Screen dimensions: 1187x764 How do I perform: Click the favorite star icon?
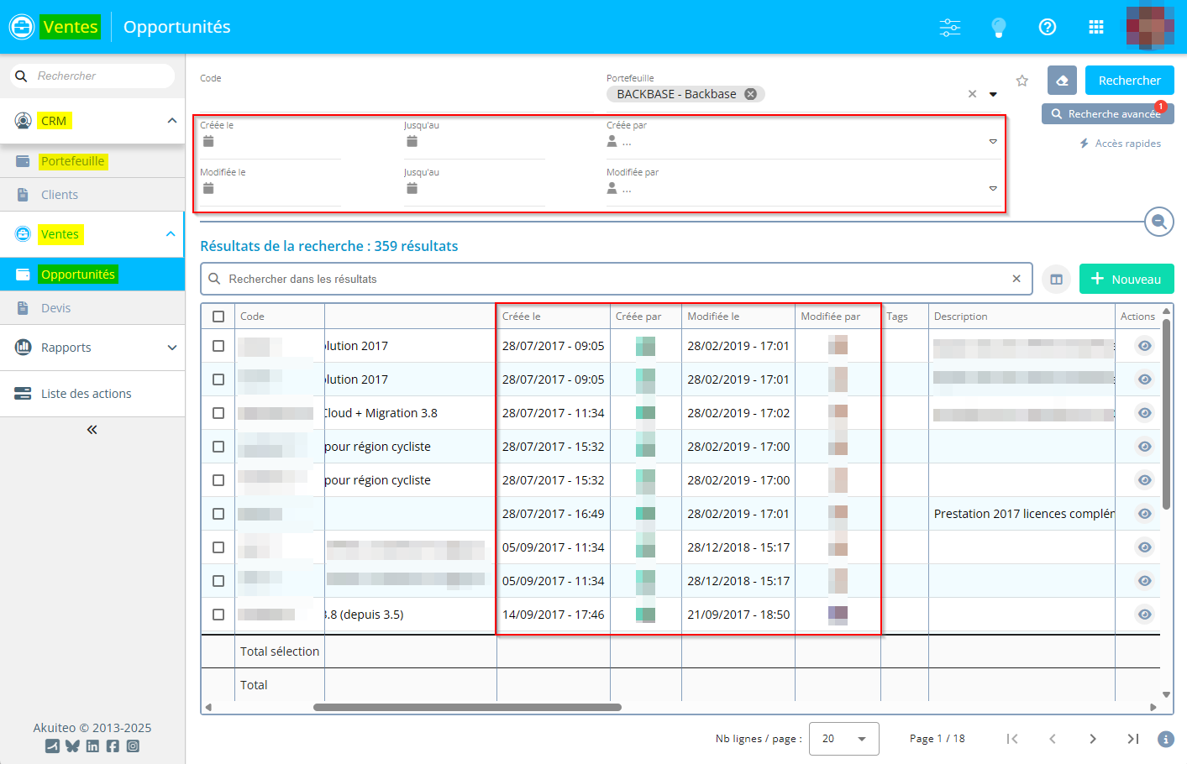click(x=1022, y=81)
